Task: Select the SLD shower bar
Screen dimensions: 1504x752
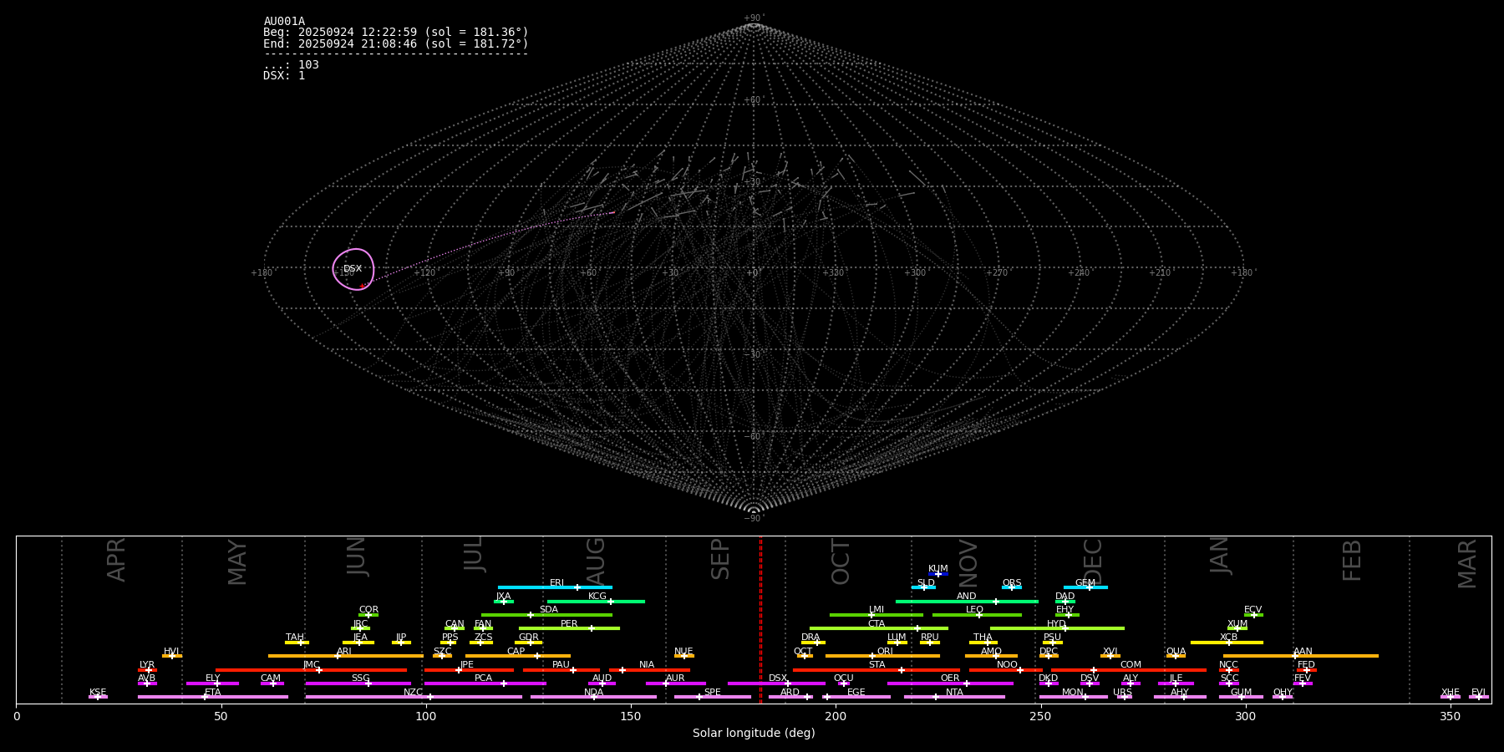Action: [x=923, y=587]
